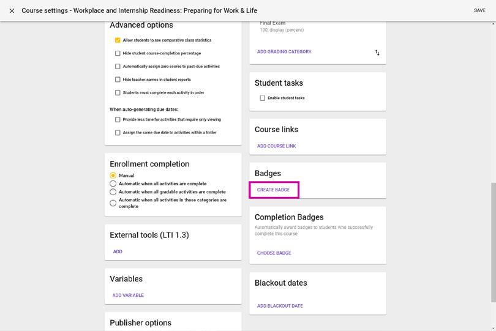Check Automatically assign zero scores to past-due activities
Viewport: 496px width, 331px height.
[118, 67]
